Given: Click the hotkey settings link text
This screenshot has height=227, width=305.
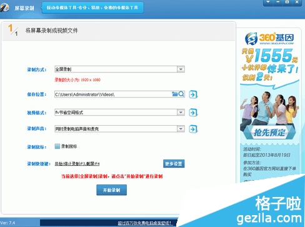Looking at the screenshot, I should tap(77, 164).
